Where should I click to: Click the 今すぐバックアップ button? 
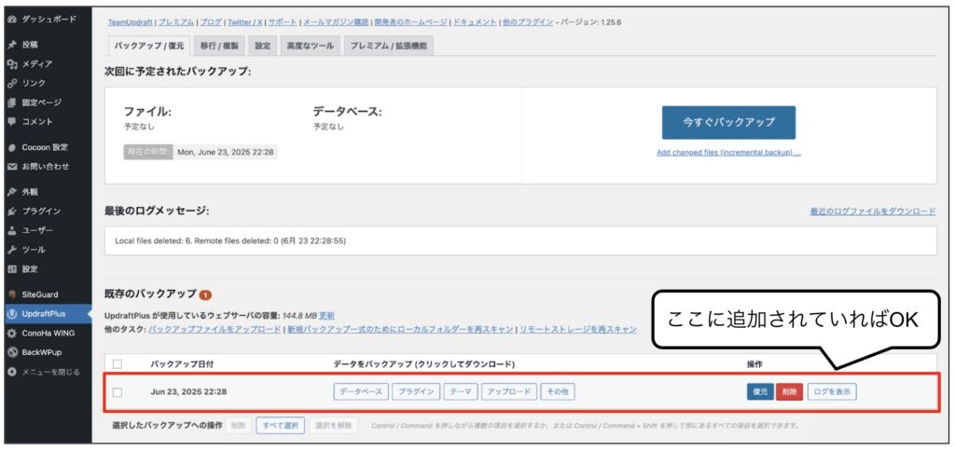pos(728,122)
